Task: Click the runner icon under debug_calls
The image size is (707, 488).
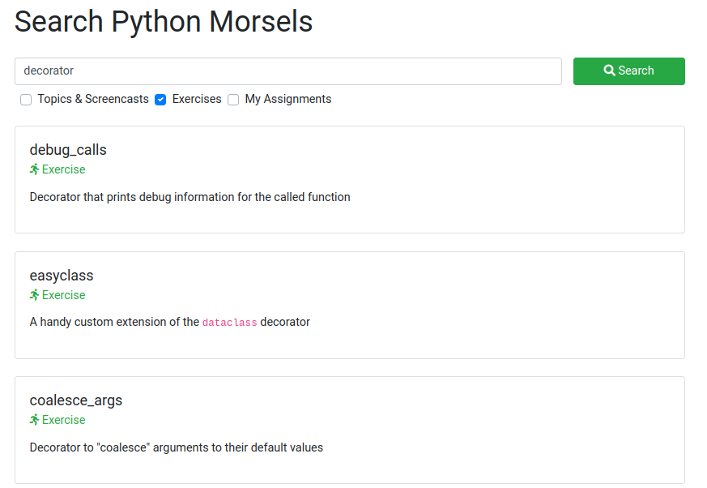Action: pyautogui.click(x=34, y=169)
